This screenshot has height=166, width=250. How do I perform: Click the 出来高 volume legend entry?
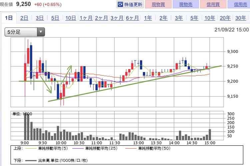pos(56,161)
